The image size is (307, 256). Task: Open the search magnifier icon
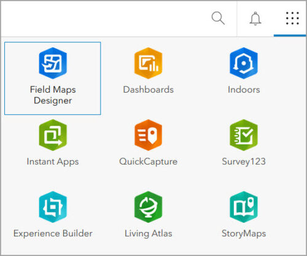pos(218,18)
